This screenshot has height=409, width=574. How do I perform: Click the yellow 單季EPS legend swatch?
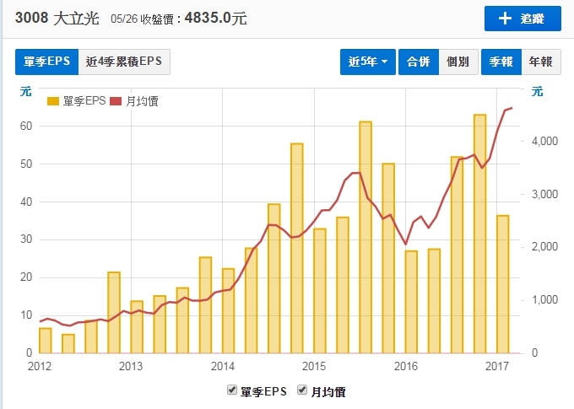click(53, 101)
